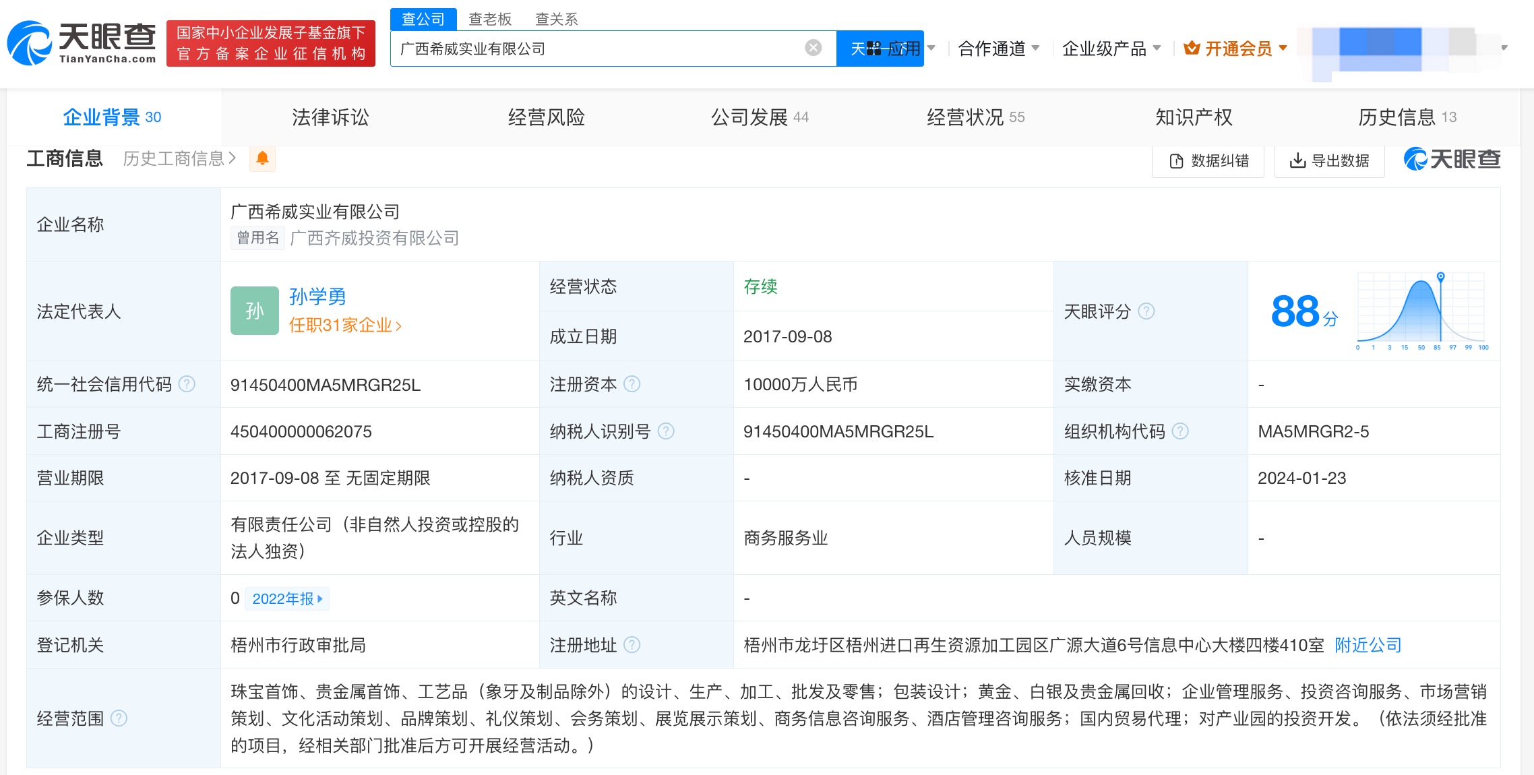Select the 查关系 search tab
The height and width of the screenshot is (775, 1534).
pos(557,19)
